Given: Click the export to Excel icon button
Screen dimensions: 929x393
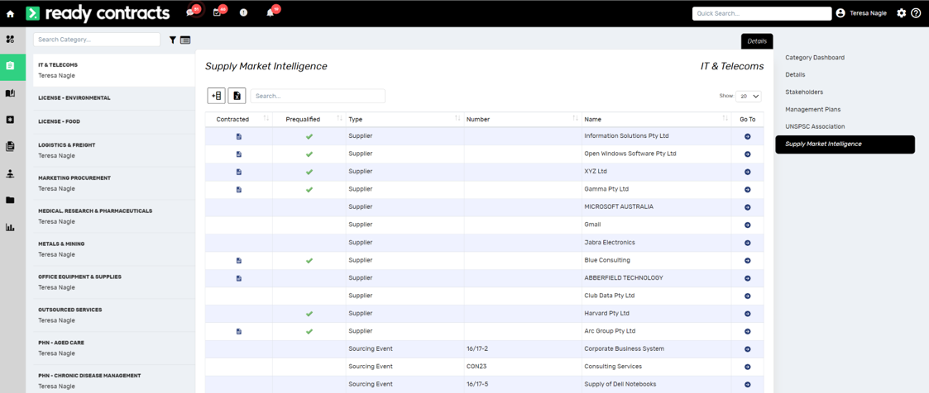Looking at the screenshot, I should [237, 96].
